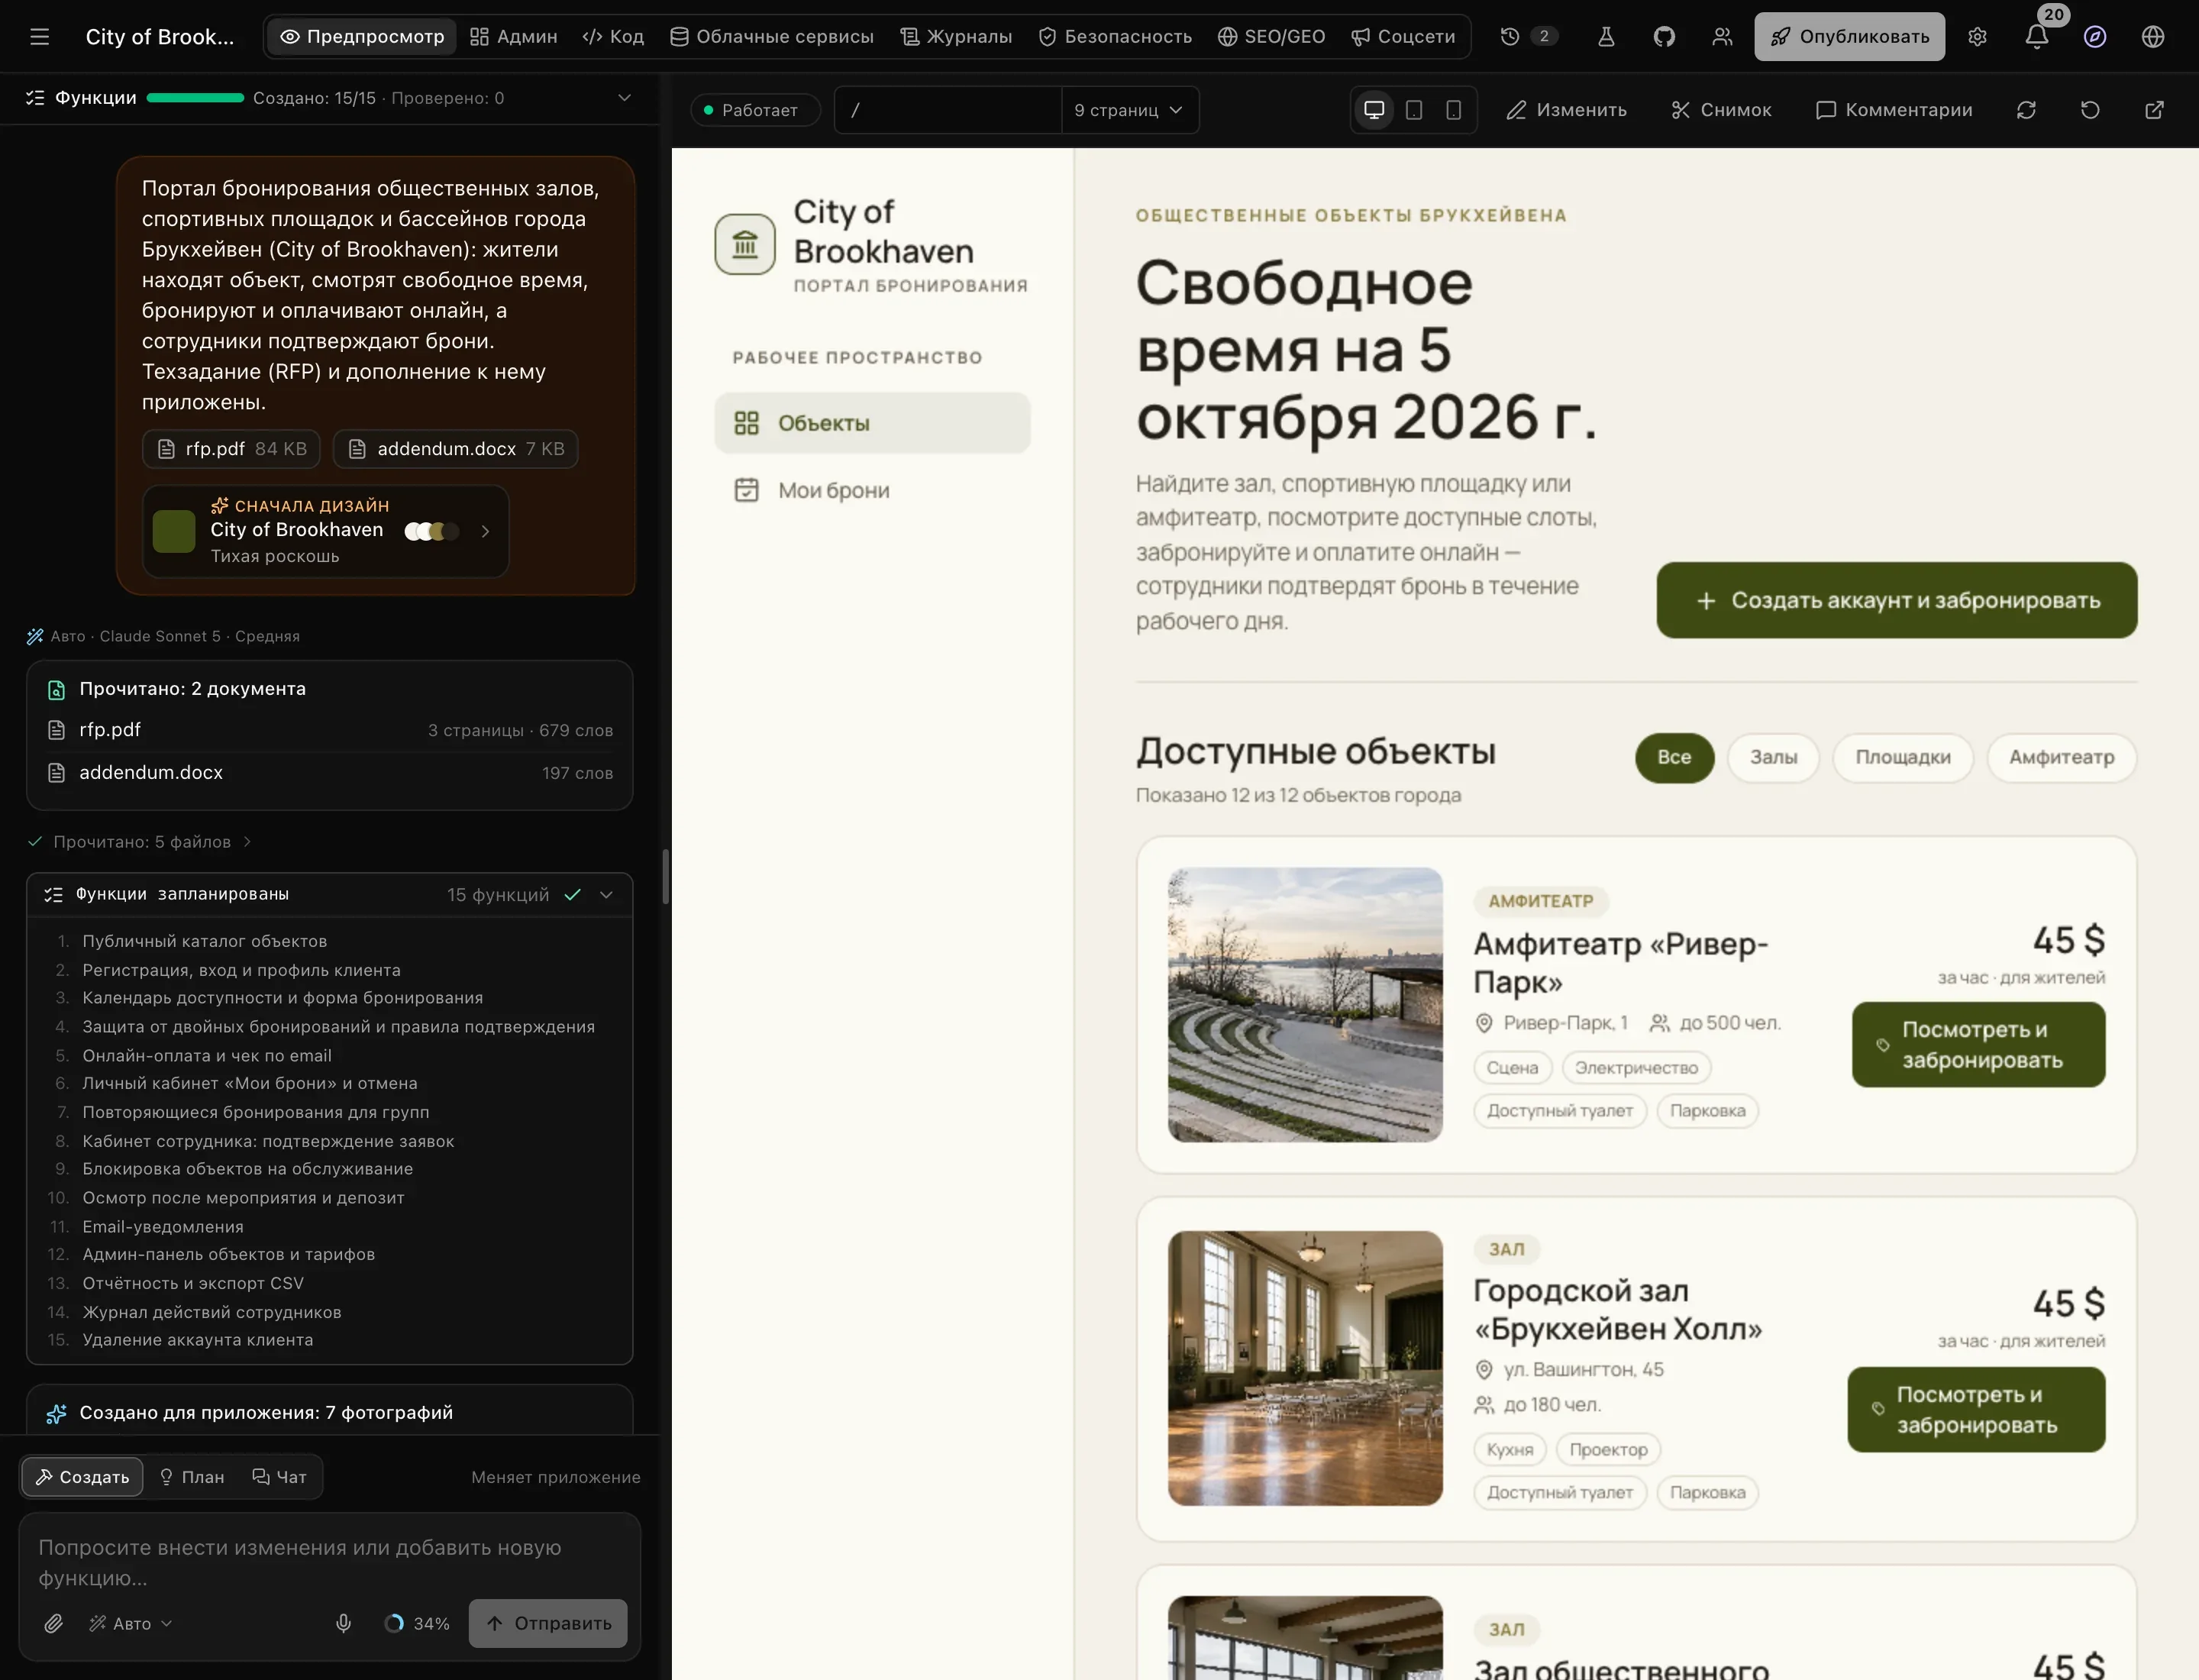Click the microphone voice input icon
The width and height of the screenshot is (2199, 1680).
pyautogui.click(x=343, y=1623)
